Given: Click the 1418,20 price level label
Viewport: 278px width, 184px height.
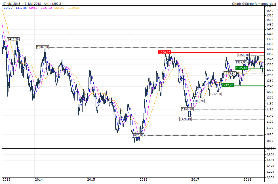Looking at the screenshot, I should click(13, 39).
